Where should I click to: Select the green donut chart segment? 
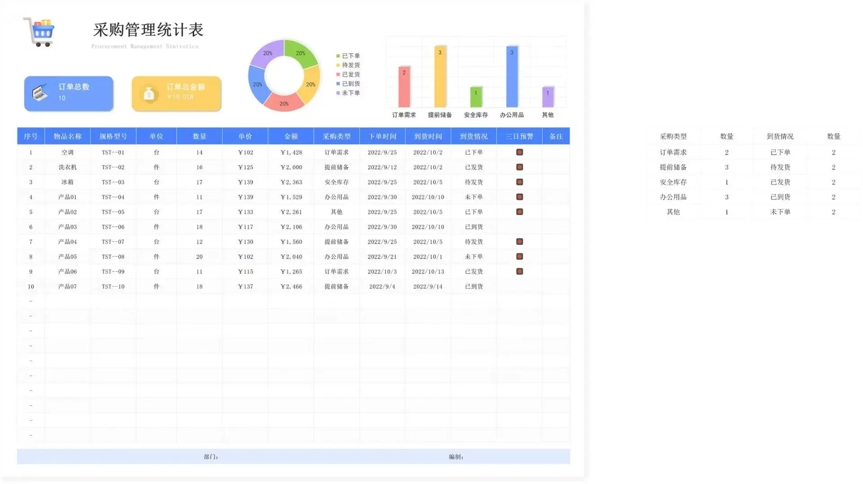pyautogui.click(x=302, y=53)
